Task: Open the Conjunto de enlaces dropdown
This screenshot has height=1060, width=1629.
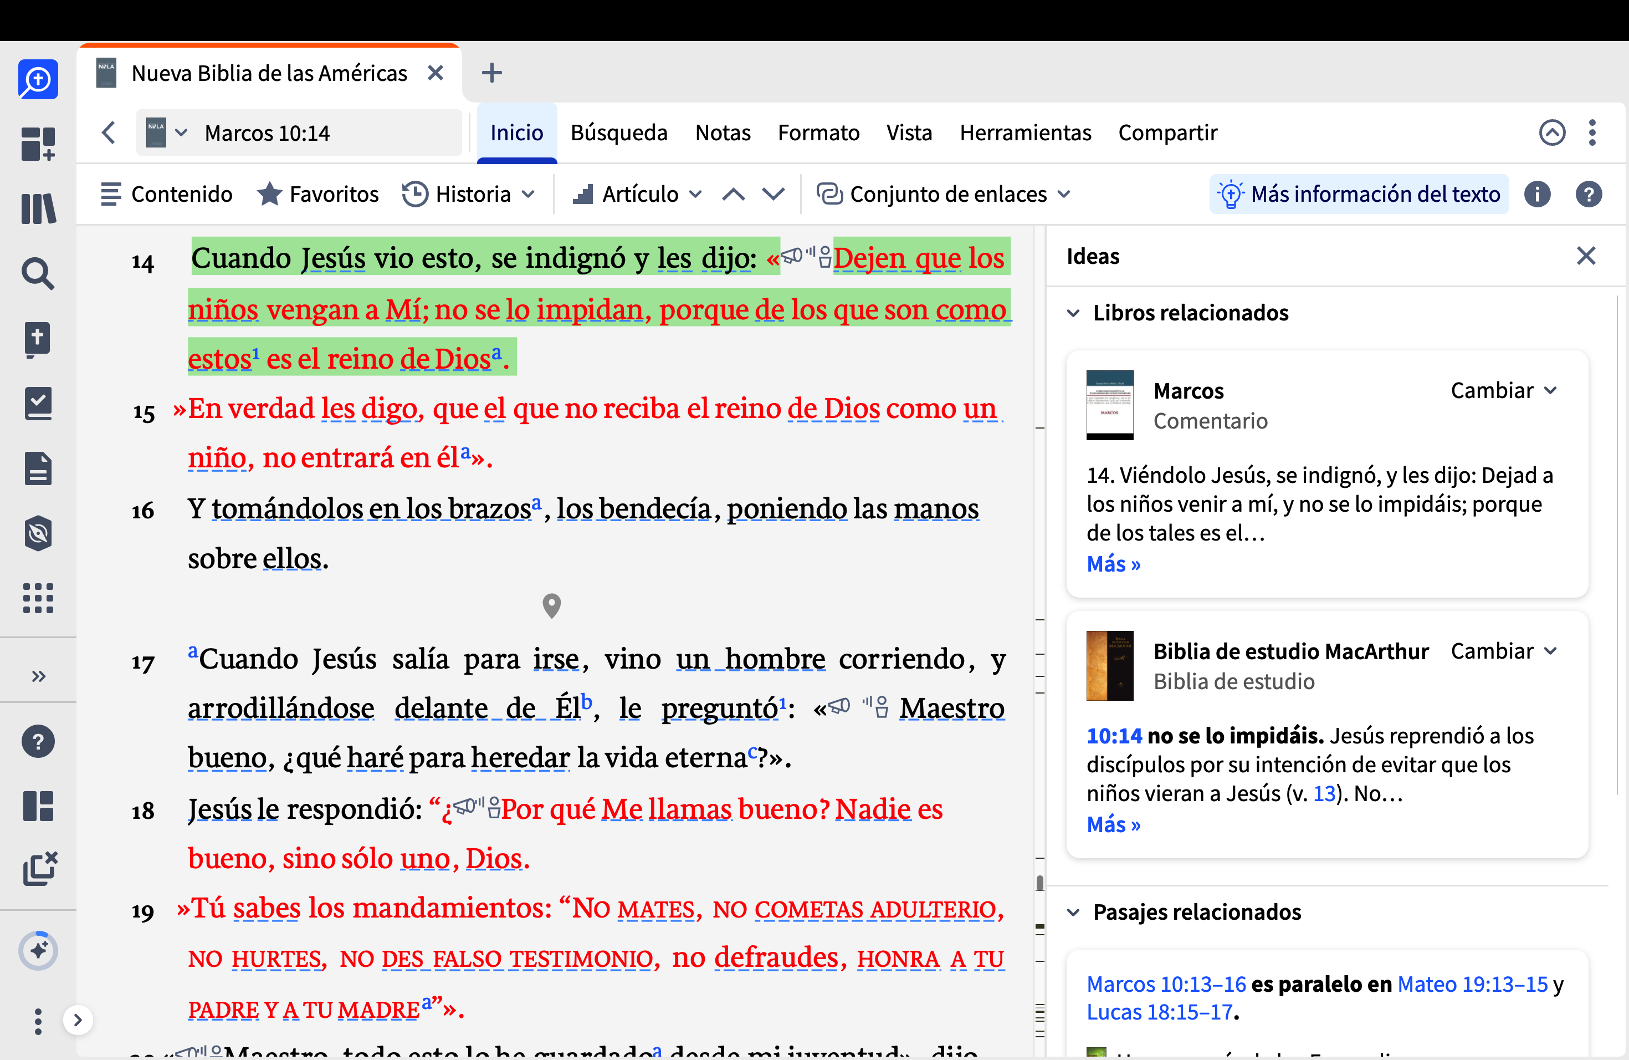Action: pyautogui.click(x=943, y=195)
